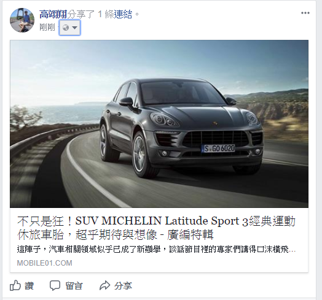Open the 高翊翔 profile name link

coord(53,14)
